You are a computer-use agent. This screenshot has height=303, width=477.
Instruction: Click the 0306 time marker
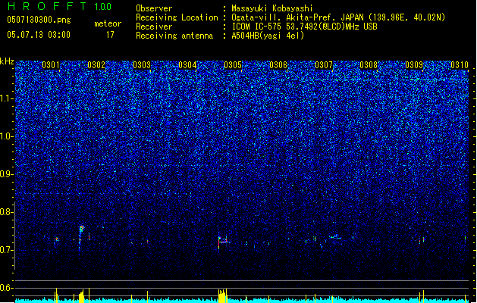pyautogui.click(x=278, y=65)
